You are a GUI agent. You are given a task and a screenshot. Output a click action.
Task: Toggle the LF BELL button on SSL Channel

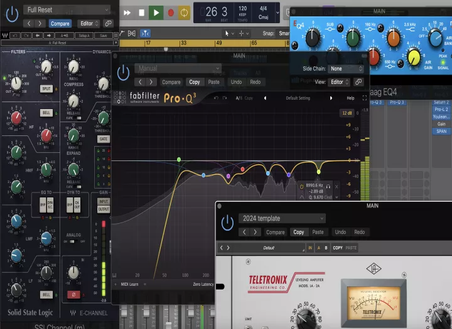46,295
